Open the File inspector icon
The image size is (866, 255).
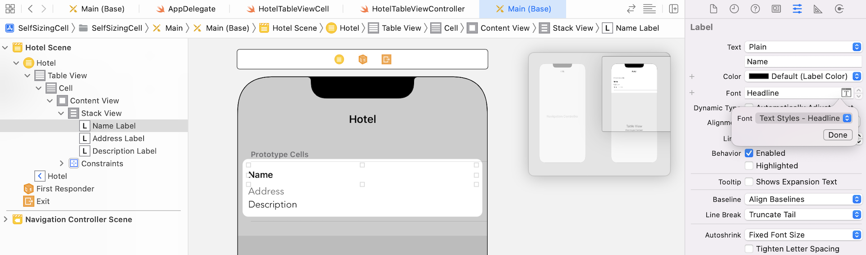click(713, 9)
